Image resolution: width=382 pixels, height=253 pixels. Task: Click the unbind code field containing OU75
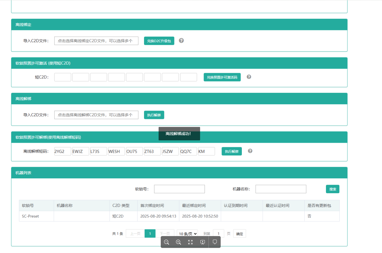pyautogui.click(x=134, y=151)
